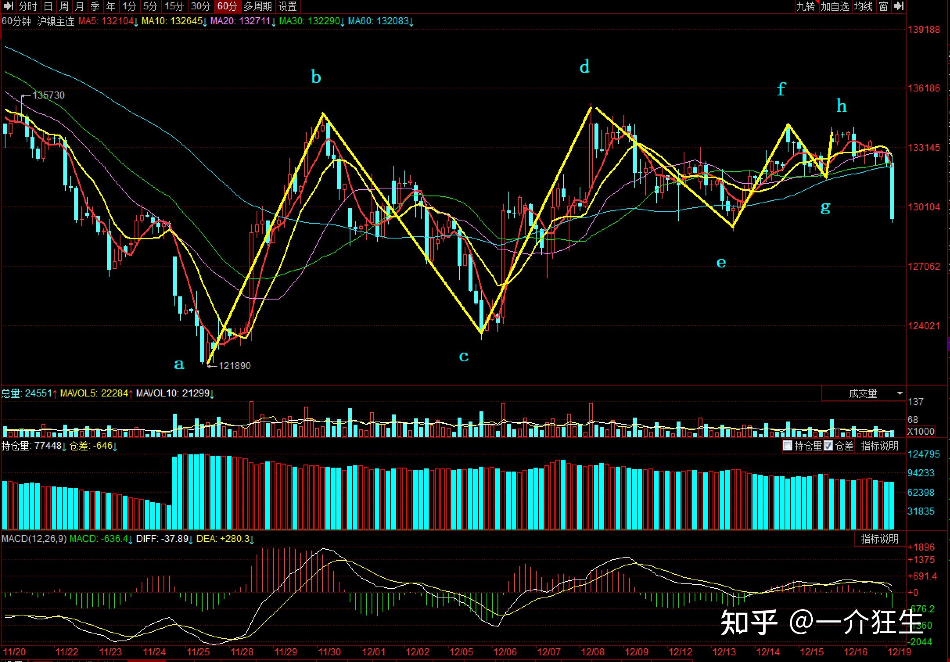950x662 pixels.
Task: Open 指标说明 in the MACD panel
Action: [879, 539]
